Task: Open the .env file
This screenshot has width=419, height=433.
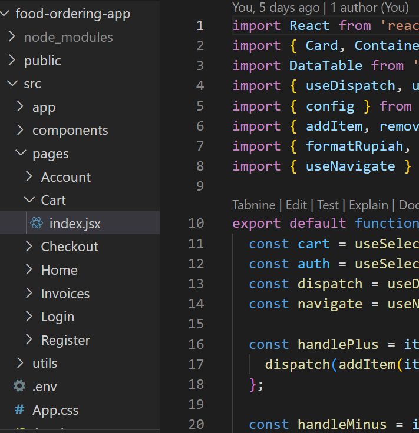Action: coord(80,386)
